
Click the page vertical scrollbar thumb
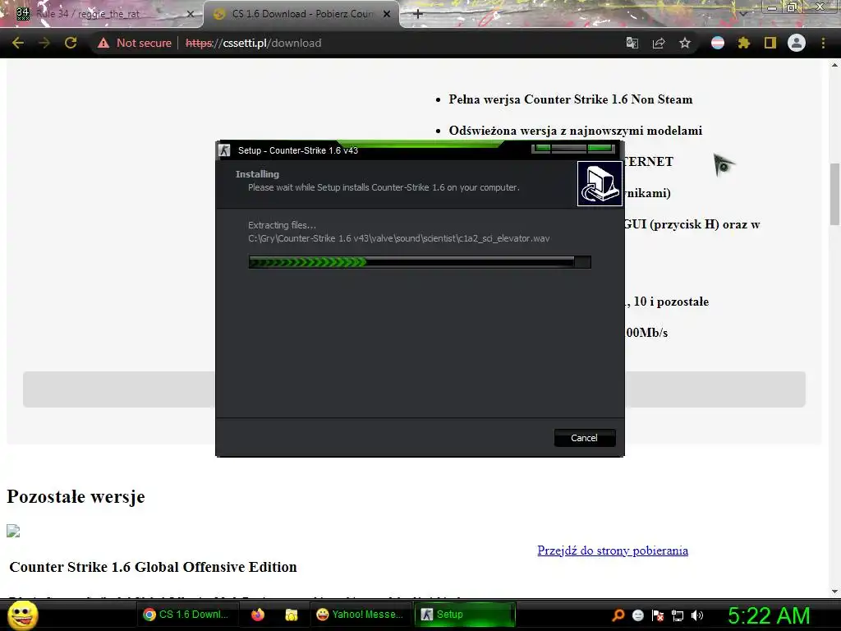(834, 194)
